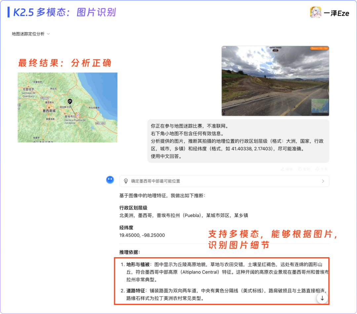Click the 一泽Eze author name
This screenshot has width=357, height=314.
coord(336,13)
